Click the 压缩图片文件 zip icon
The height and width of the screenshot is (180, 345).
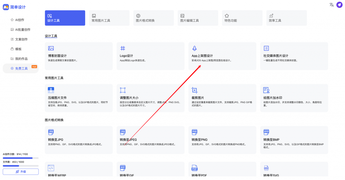pos(51,90)
